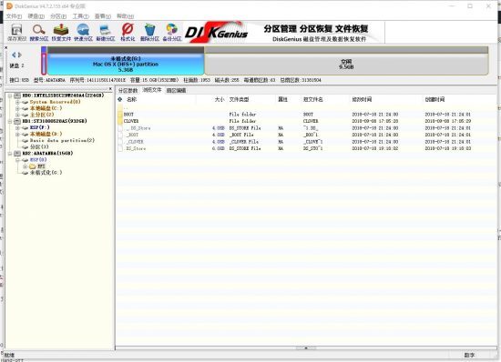The height and width of the screenshot is (362, 501).
Task: Switch to the 分区参数 tab
Action: tap(128, 91)
